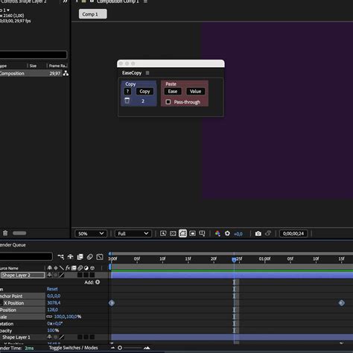The image size is (353, 353).
Task: Toggle quality switch on Shape Layer 2
Action: (62, 275)
